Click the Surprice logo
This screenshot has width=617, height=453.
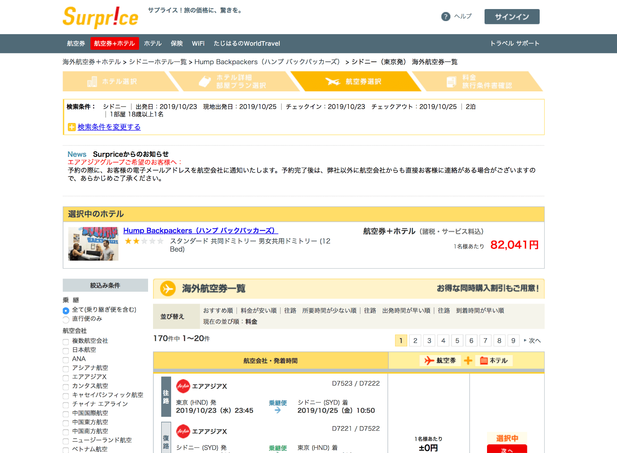[x=100, y=17]
